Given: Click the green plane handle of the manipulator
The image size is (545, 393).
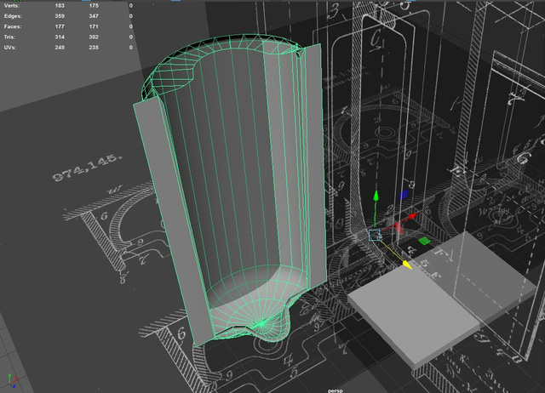Looking at the screenshot, I should 423,241.
